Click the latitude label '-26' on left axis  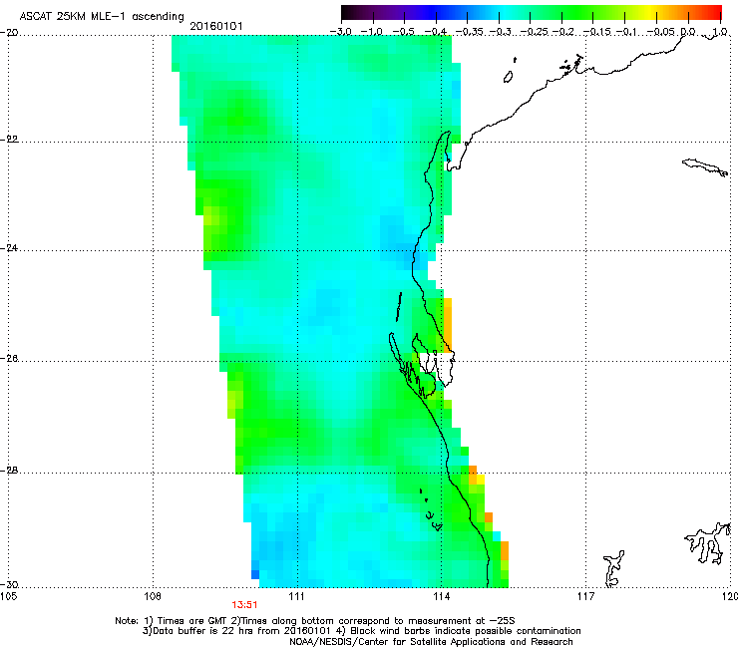(9, 359)
